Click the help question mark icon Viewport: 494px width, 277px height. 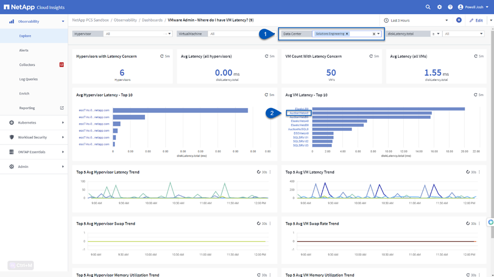pos(450,7)
